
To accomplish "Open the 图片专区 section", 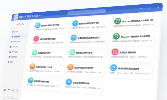I will pos(13,57).
